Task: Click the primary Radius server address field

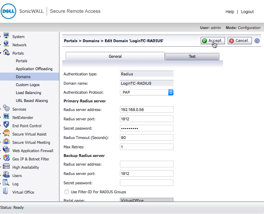Action: click(147, 110)
